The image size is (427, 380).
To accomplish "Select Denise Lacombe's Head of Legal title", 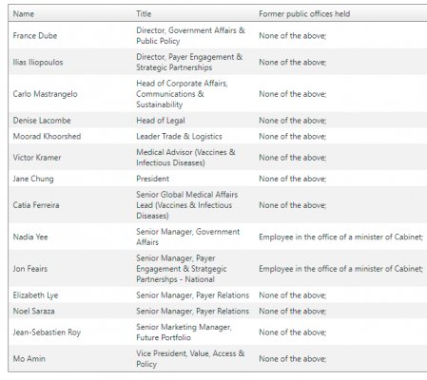I will click(x=161, y=121).
